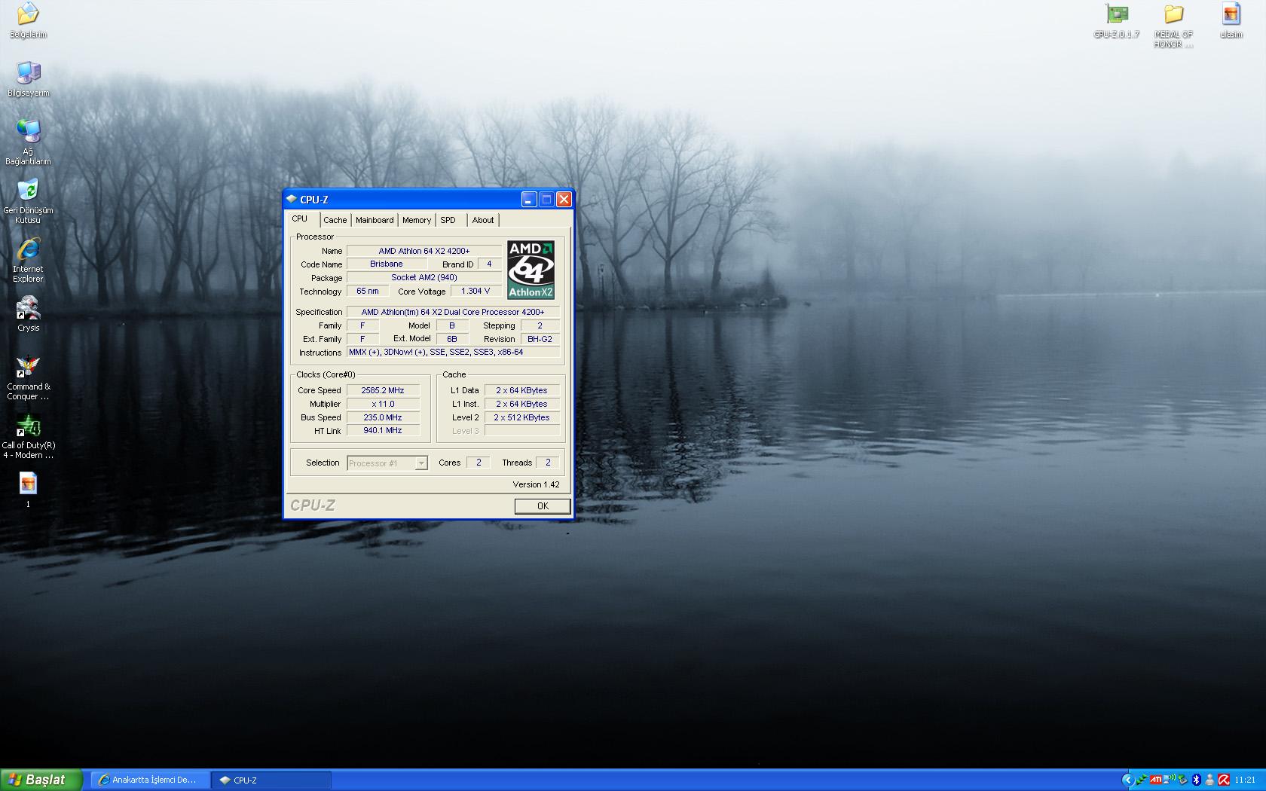Open the Bluetooth tray icon

click(1197, 780)
